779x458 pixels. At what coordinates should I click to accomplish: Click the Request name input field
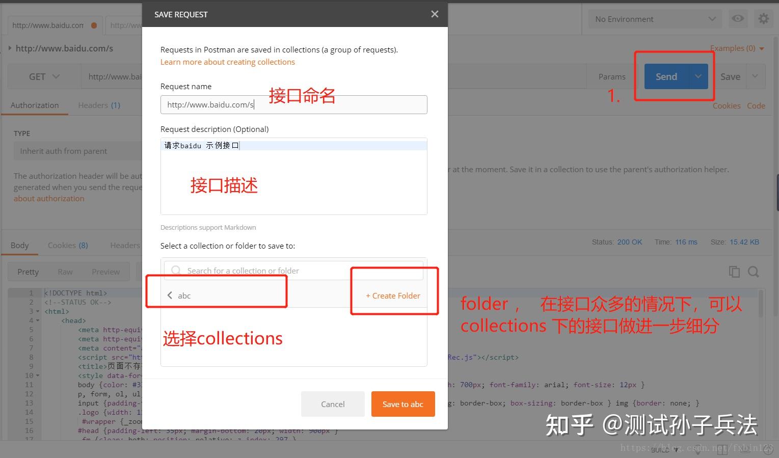(294, 105)
